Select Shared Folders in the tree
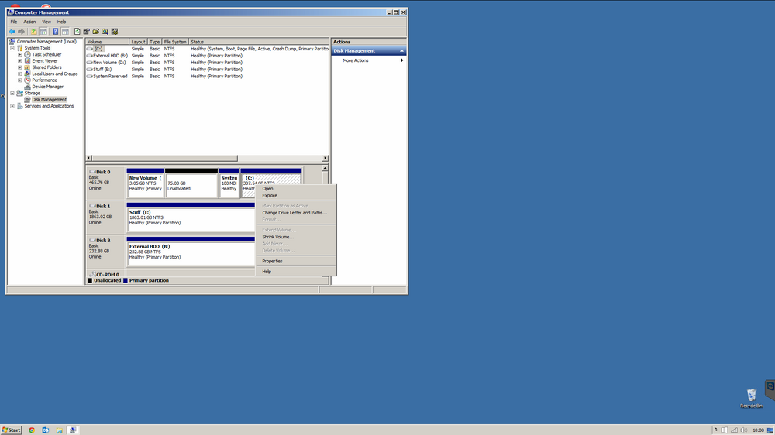Image resolution: width=775 pixels, height=435 pixels. pos(46,67)
